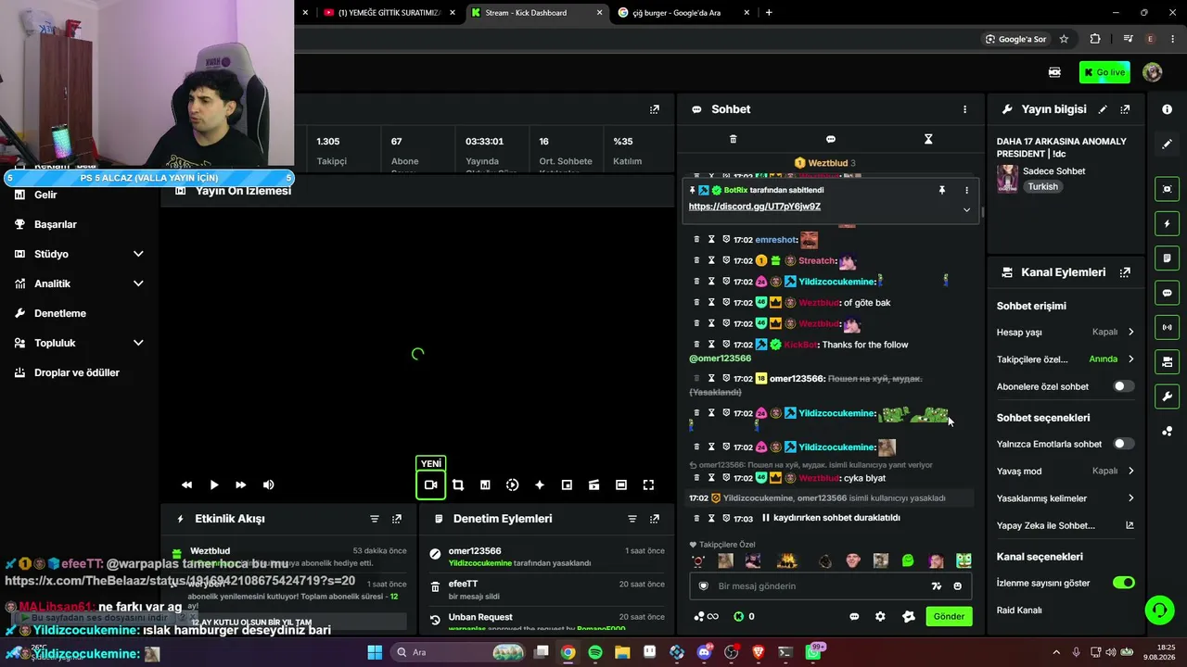Viewport: 1187px width, 667px height.
Task: Filter the Denetim Eylemleri list
Action: 632,519
